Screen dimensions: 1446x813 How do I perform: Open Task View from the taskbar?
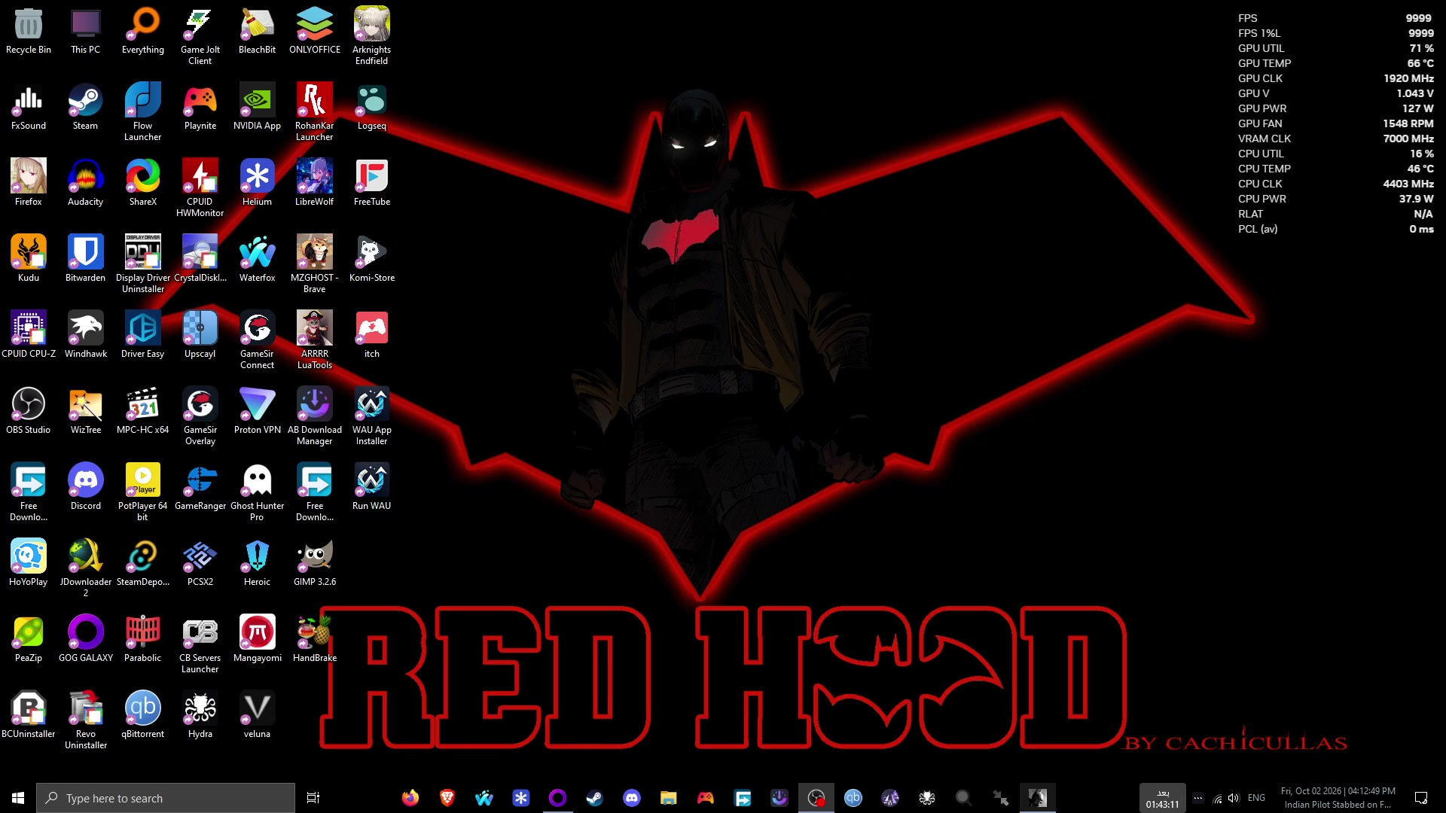coord(313,798)
